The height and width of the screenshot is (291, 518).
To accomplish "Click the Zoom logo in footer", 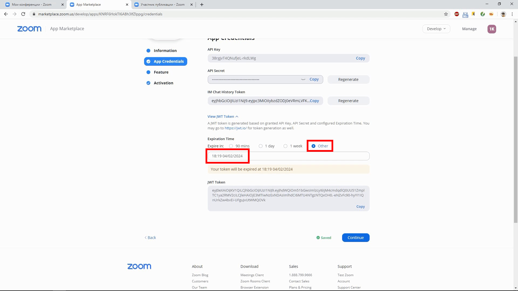I will point(139,266).
